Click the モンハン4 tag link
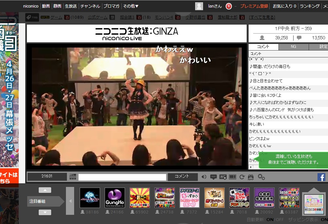This screenshot has width=328, height=224. coord(164,17)
